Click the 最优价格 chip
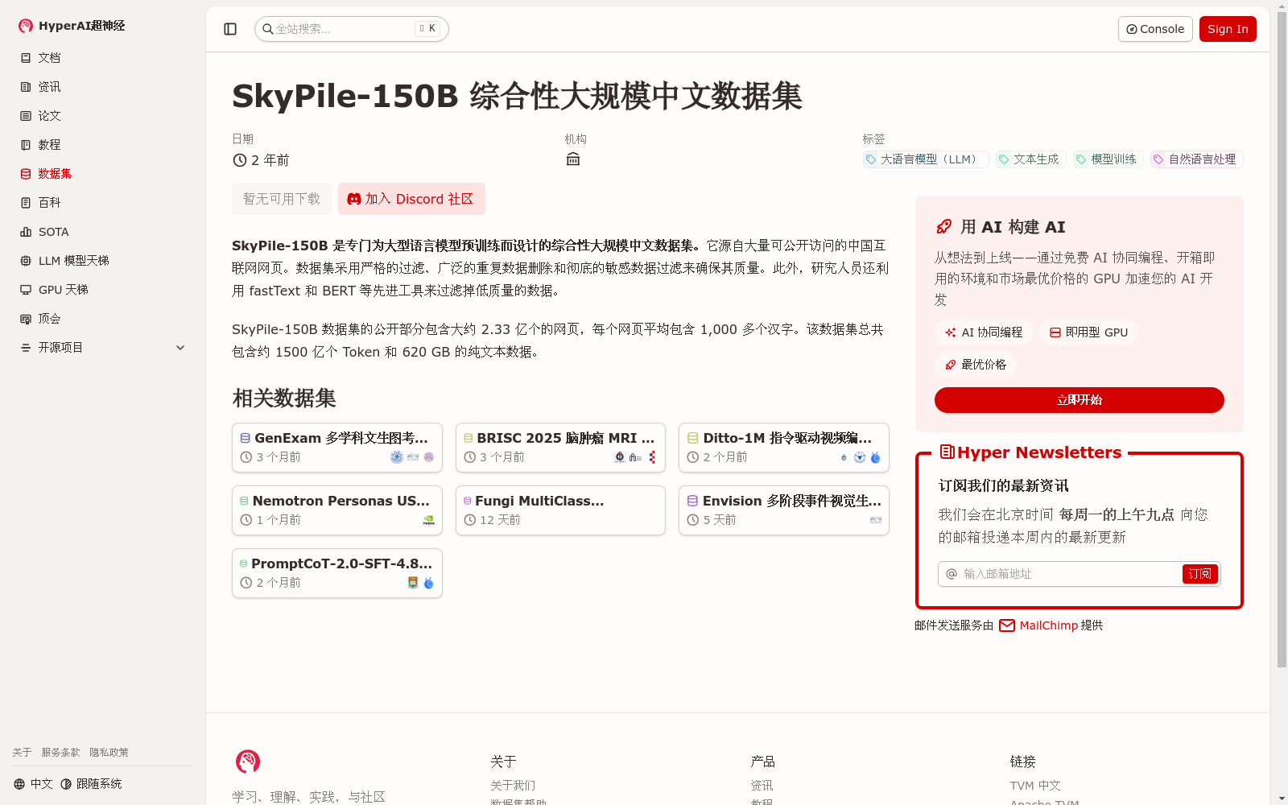 coord(976,365)
